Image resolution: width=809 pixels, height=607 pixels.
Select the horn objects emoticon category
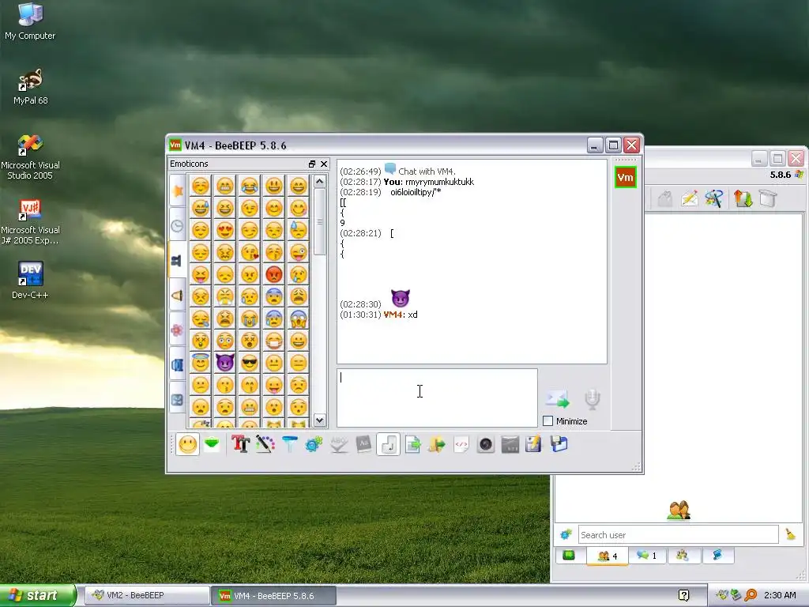[178, 296]
